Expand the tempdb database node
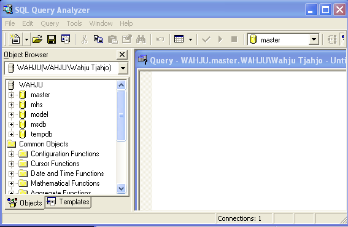Screen dimensions: 348x227 [11, 134]
